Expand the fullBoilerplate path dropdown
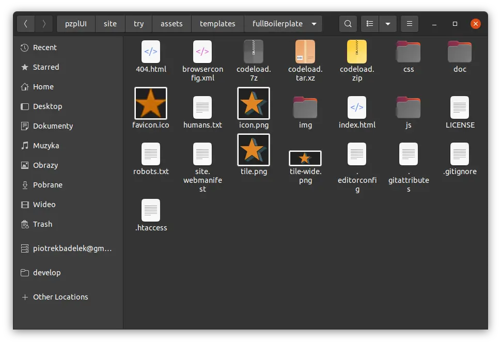This screenshot has height=344, width=501. pyautogui.click(x=314, y=24)
